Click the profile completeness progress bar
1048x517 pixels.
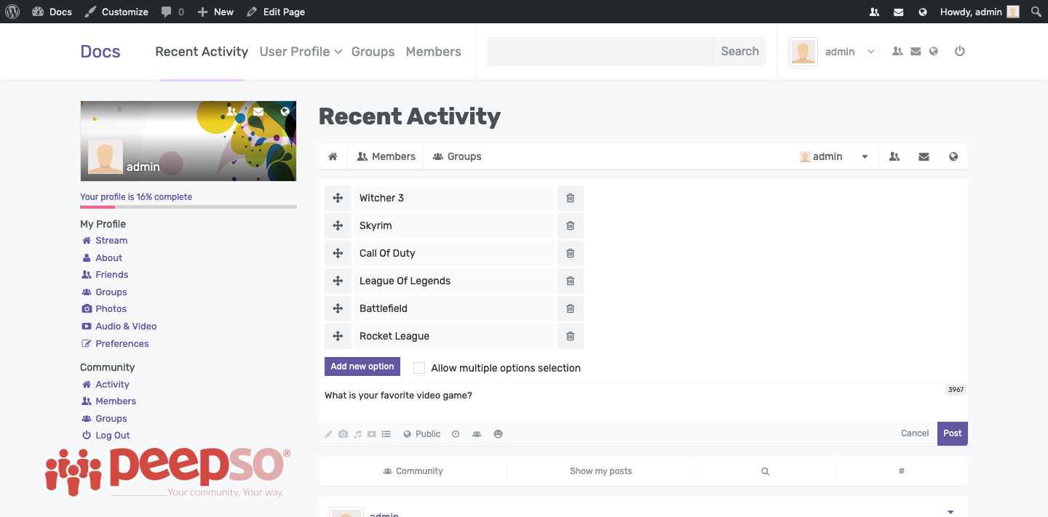coord(188,207)
